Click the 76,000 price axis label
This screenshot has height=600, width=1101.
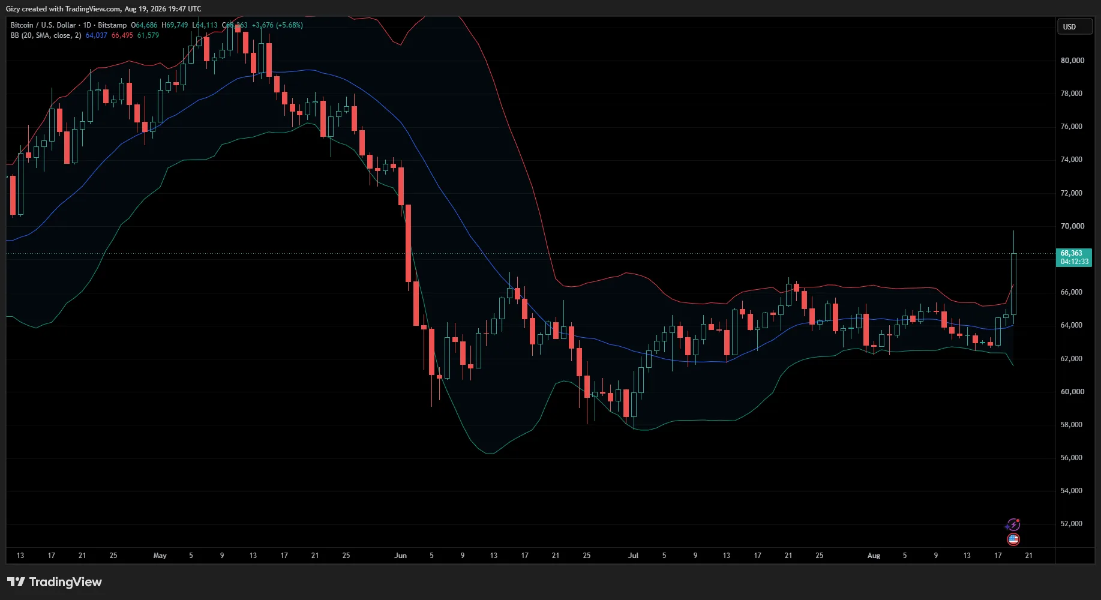[x=1072, y=127]
